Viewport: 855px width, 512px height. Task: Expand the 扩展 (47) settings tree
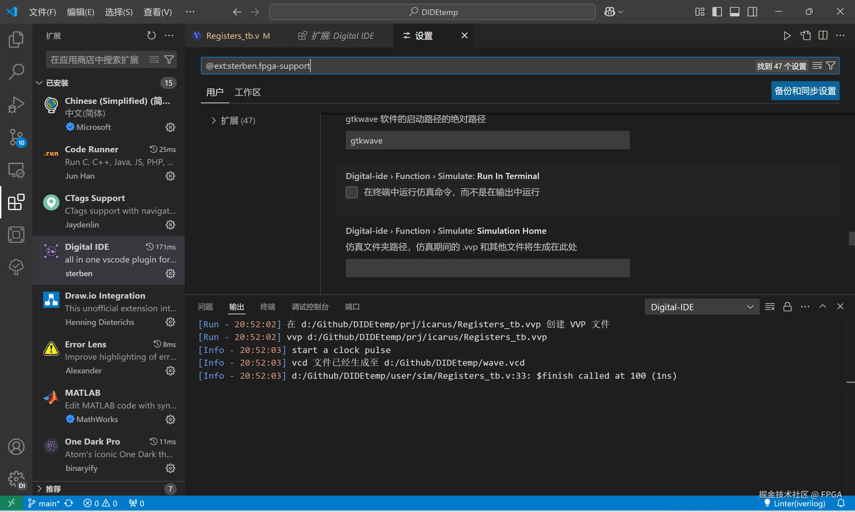[213, 121]
